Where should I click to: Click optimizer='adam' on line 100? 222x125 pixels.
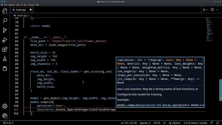pos(50,106)
